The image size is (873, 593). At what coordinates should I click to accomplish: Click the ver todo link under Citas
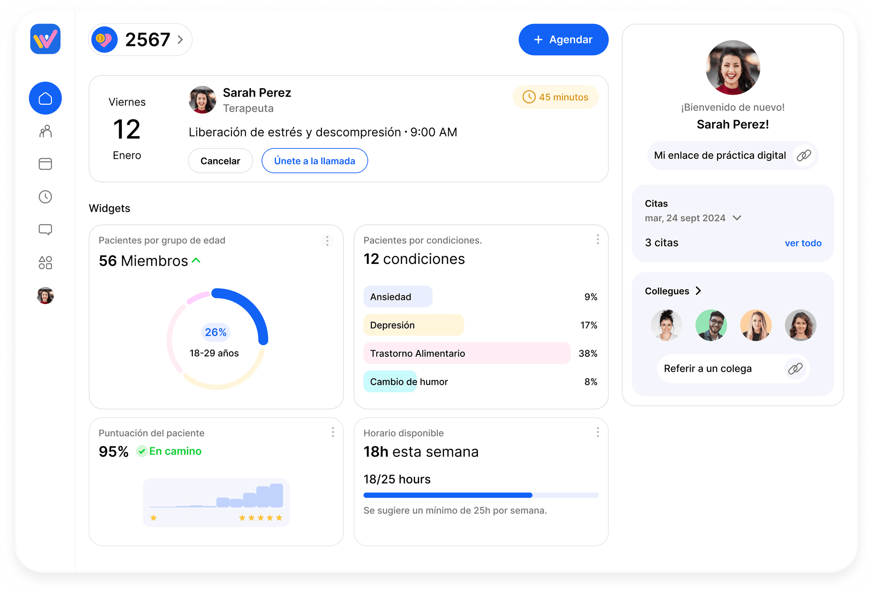[x=803, y=243]
